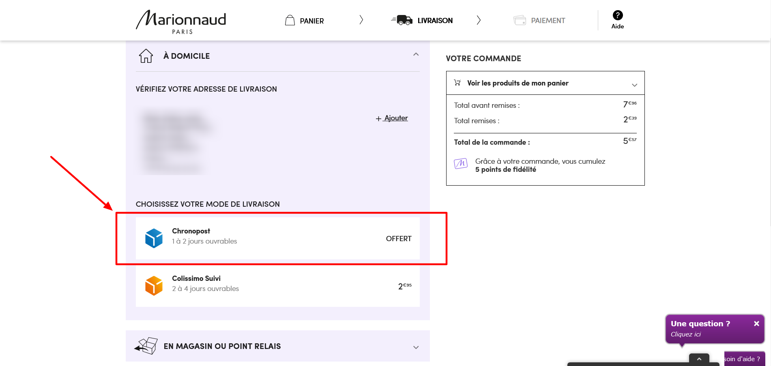
Task: Click Ajouter to add an address
Action: click(395, 118)
